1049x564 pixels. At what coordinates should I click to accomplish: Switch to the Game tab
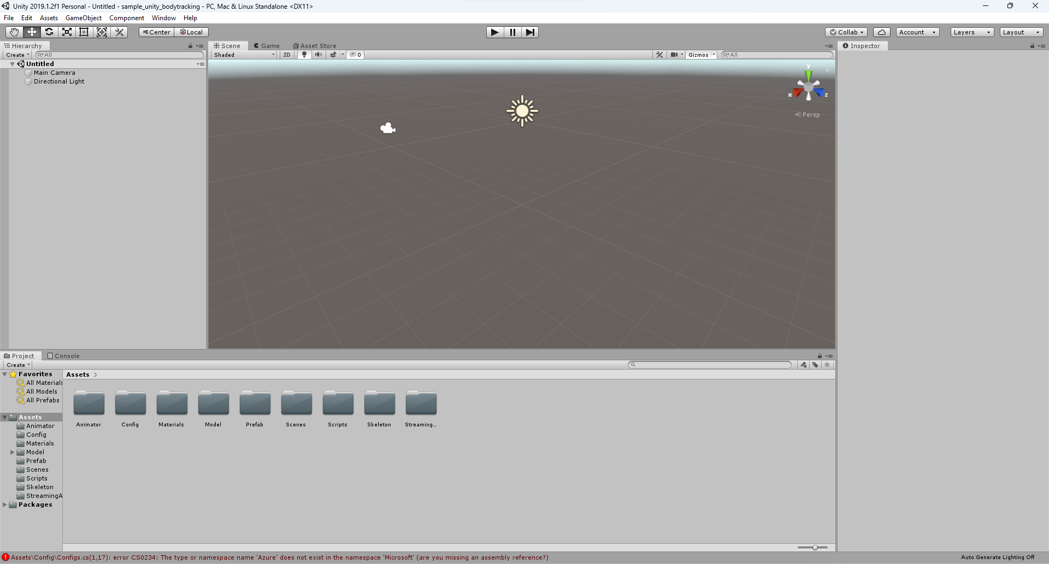267,46
